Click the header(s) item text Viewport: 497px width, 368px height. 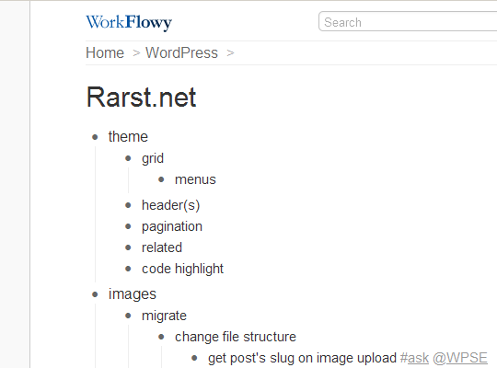(170, 205)
